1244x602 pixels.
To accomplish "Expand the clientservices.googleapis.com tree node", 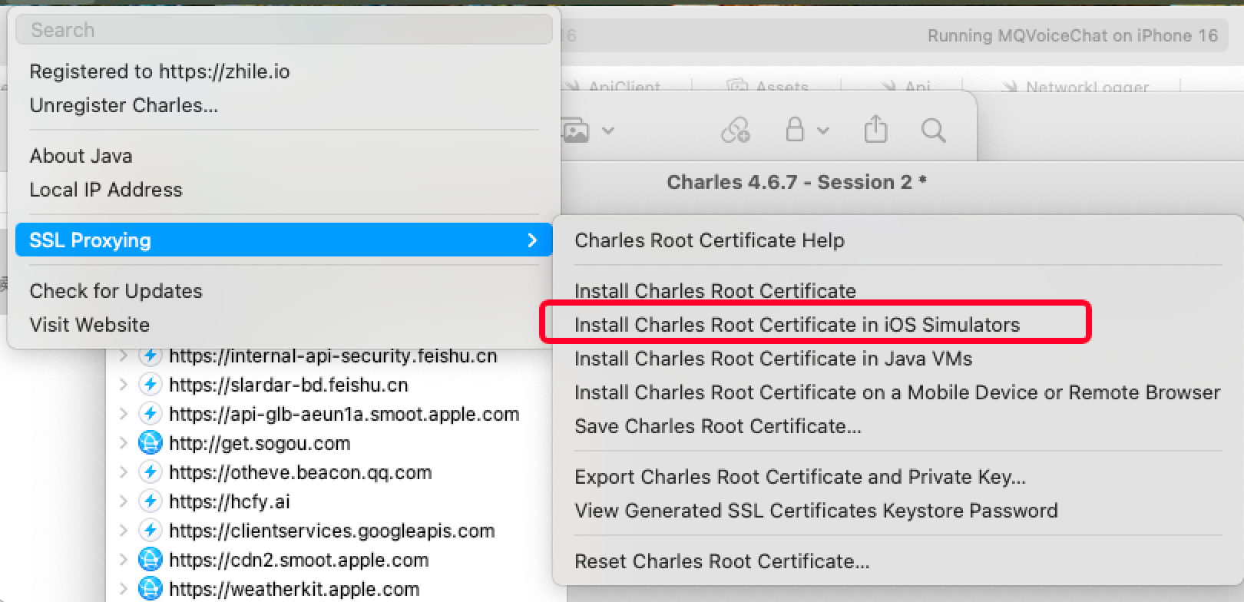I will point(124,531).
